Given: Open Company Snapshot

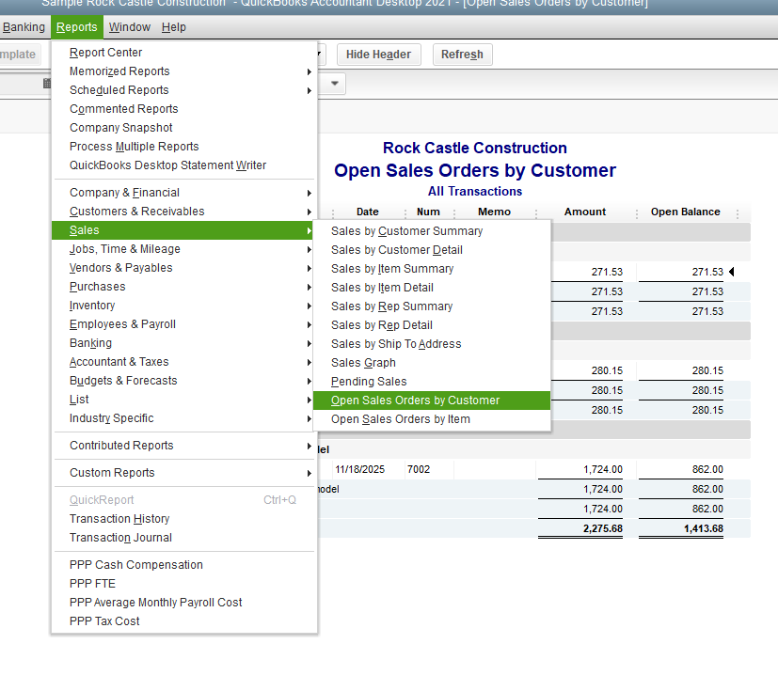Looking at the screenshot, I should click(x=184, y=128).
